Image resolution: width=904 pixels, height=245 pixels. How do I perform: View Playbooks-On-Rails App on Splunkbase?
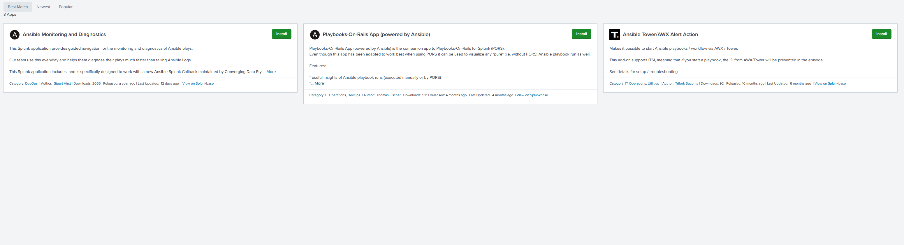click(x=532, y=95)
